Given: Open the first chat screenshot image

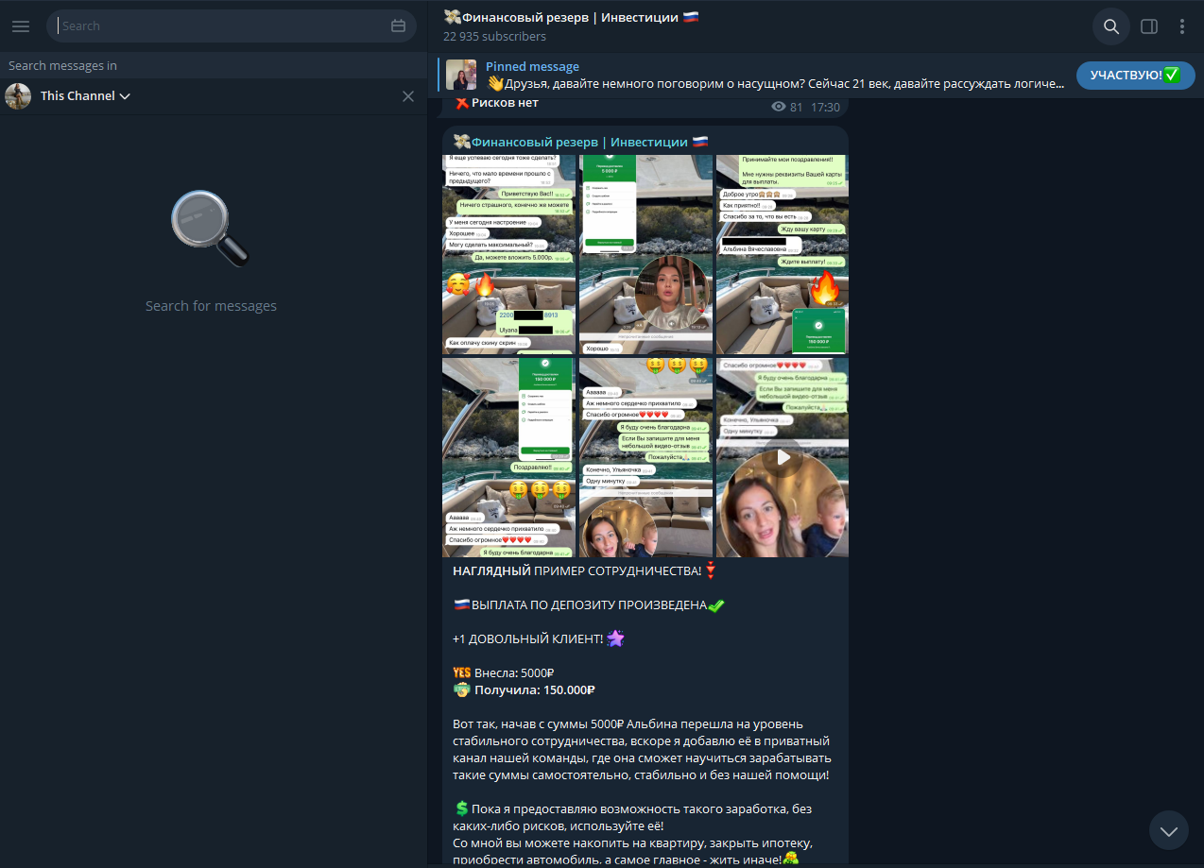Looking at the screenshot, I should click(x=508, y=254).
